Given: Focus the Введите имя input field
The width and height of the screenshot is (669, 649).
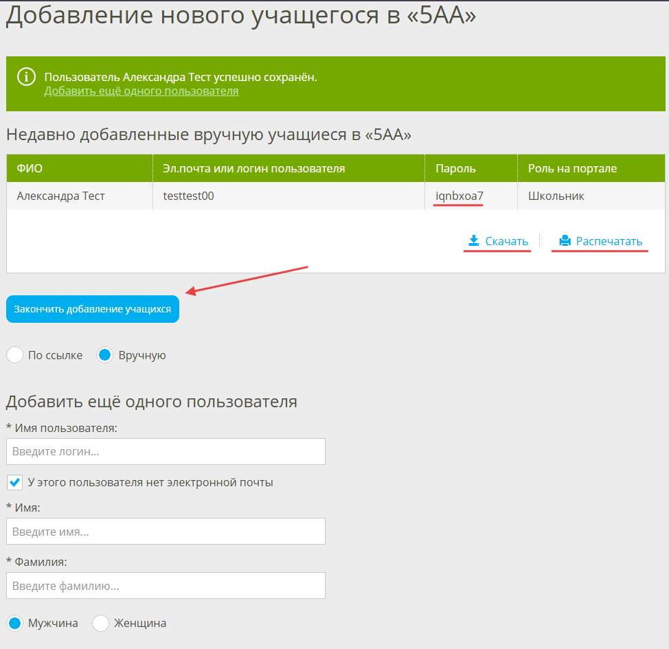Looking at the screenshot, I should [166, 532].
